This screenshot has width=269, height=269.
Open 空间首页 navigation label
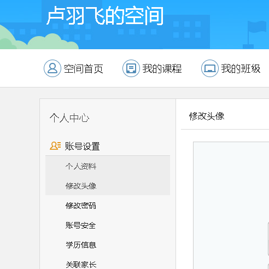tap(84, 69)
